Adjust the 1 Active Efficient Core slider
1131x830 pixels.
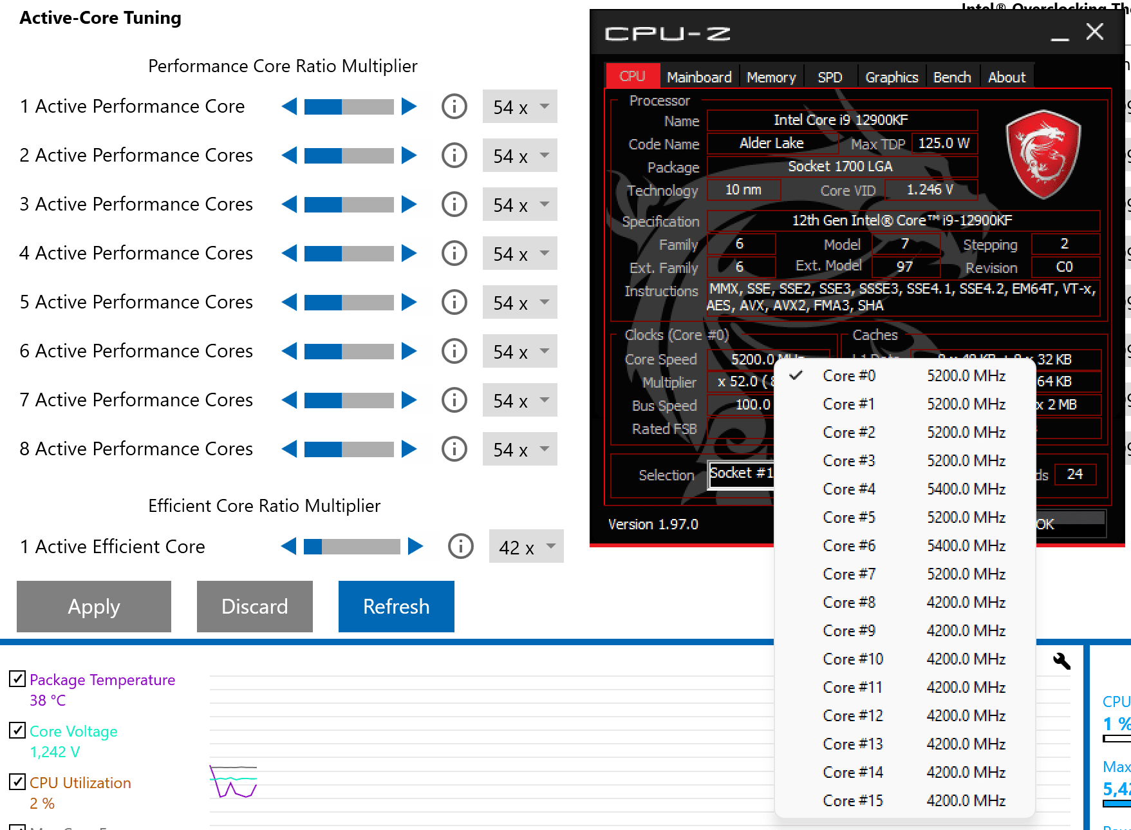pos(352,547)
